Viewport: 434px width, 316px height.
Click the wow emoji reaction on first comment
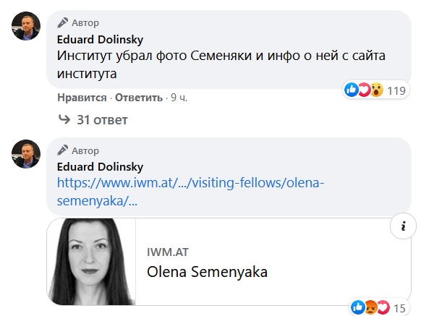click(377, 90)
